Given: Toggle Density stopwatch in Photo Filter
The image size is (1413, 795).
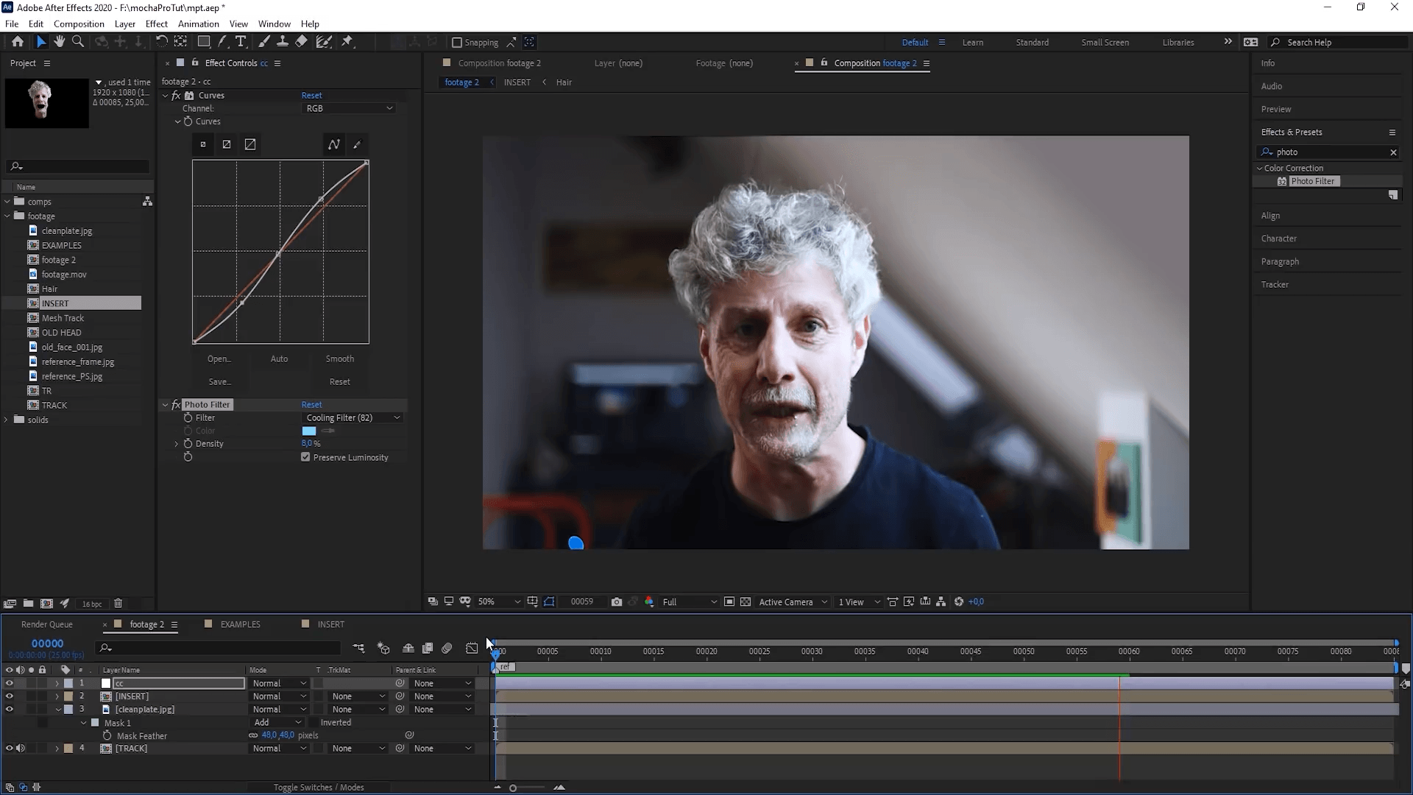Looking at the screenshot, I should (188, 444).
